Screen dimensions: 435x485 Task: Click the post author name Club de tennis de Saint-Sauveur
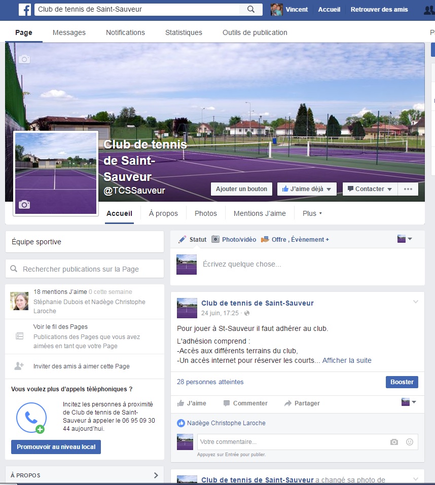258,303
